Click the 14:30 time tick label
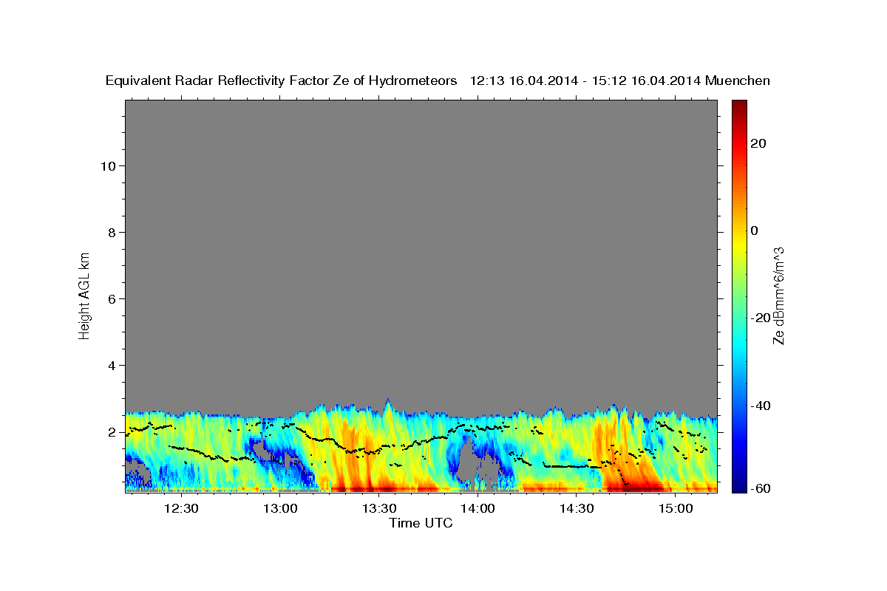887x591 pixels. point(577,508)
